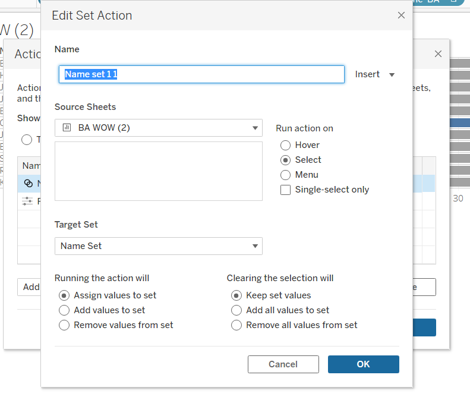Click the set action icon in actions list
470x400 pixels.
point(29,183)
